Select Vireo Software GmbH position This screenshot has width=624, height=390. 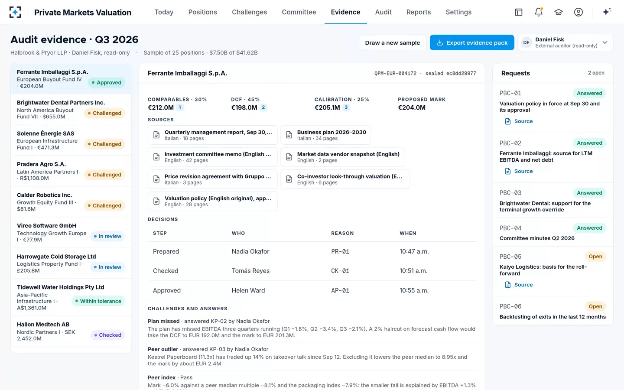(71, 232)
